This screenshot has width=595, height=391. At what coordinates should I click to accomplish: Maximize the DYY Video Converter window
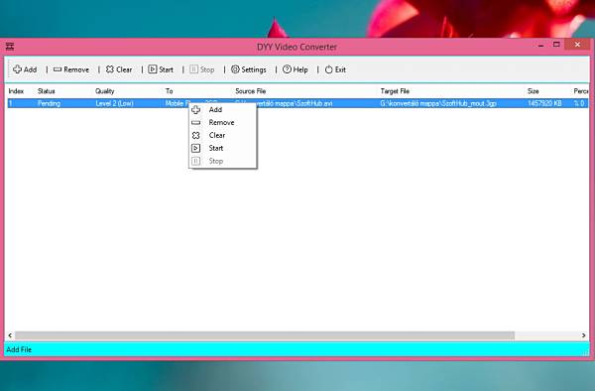click(556, 45)
